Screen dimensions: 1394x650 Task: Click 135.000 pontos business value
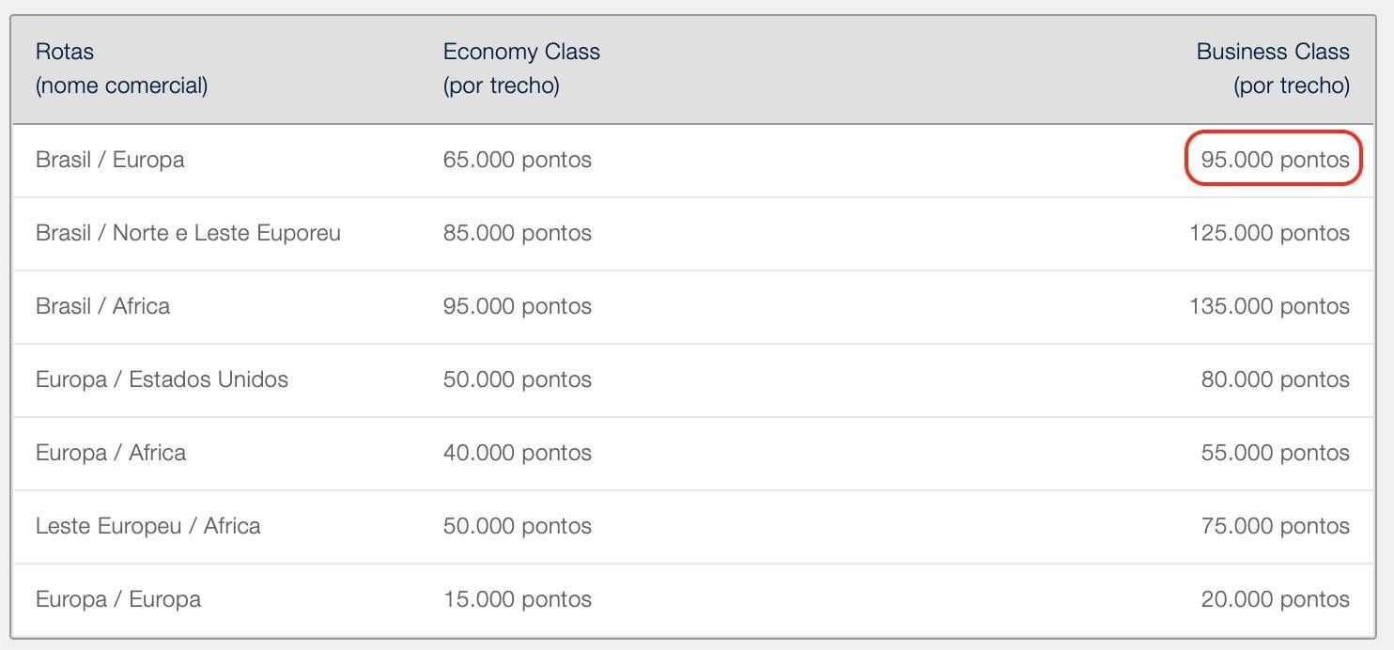1269,306
